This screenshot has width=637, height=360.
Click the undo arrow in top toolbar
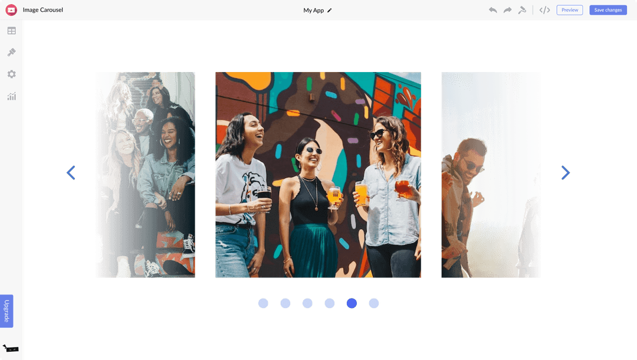492,10
